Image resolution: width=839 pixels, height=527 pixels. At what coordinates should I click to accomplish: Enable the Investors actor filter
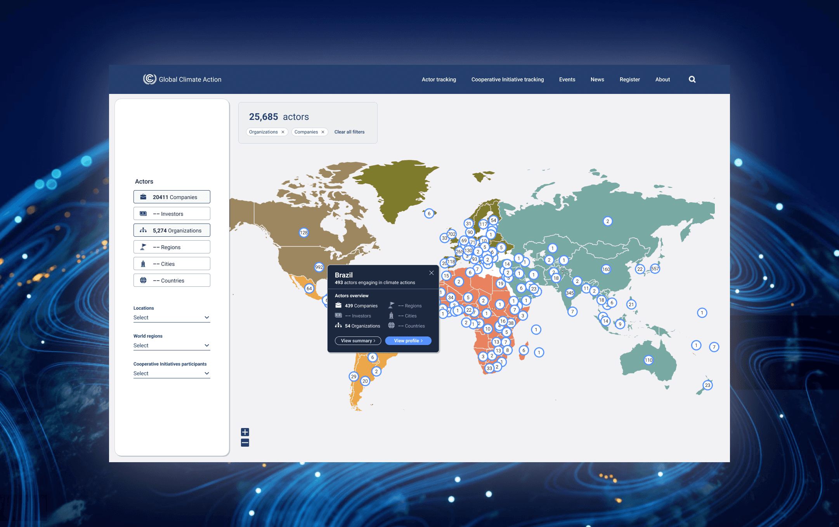click(172, 213)
